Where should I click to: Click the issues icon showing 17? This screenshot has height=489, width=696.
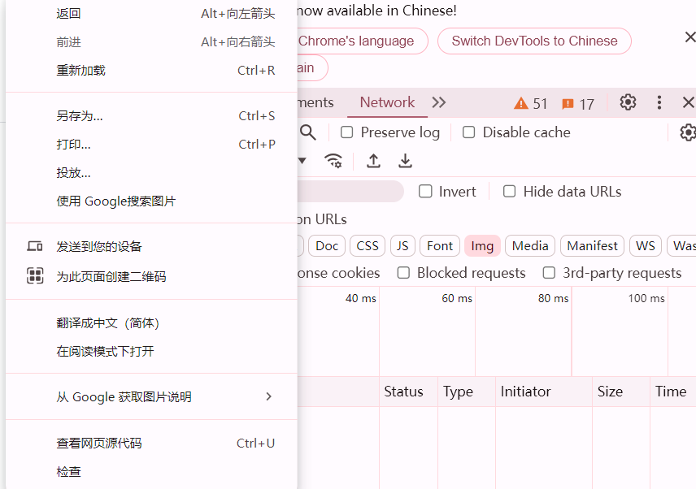(568, 104)
